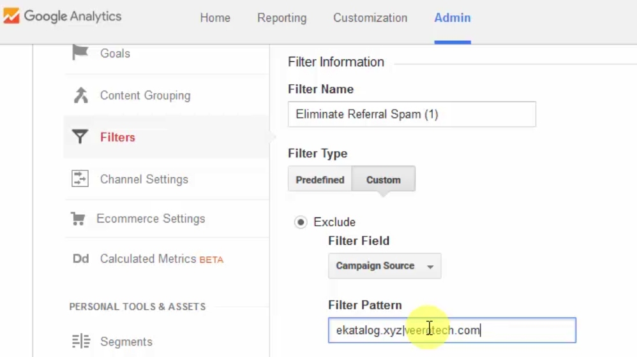Open the Reporting tab
The height and width of the screenshot is (357, 637).
[x=282, y=18]
